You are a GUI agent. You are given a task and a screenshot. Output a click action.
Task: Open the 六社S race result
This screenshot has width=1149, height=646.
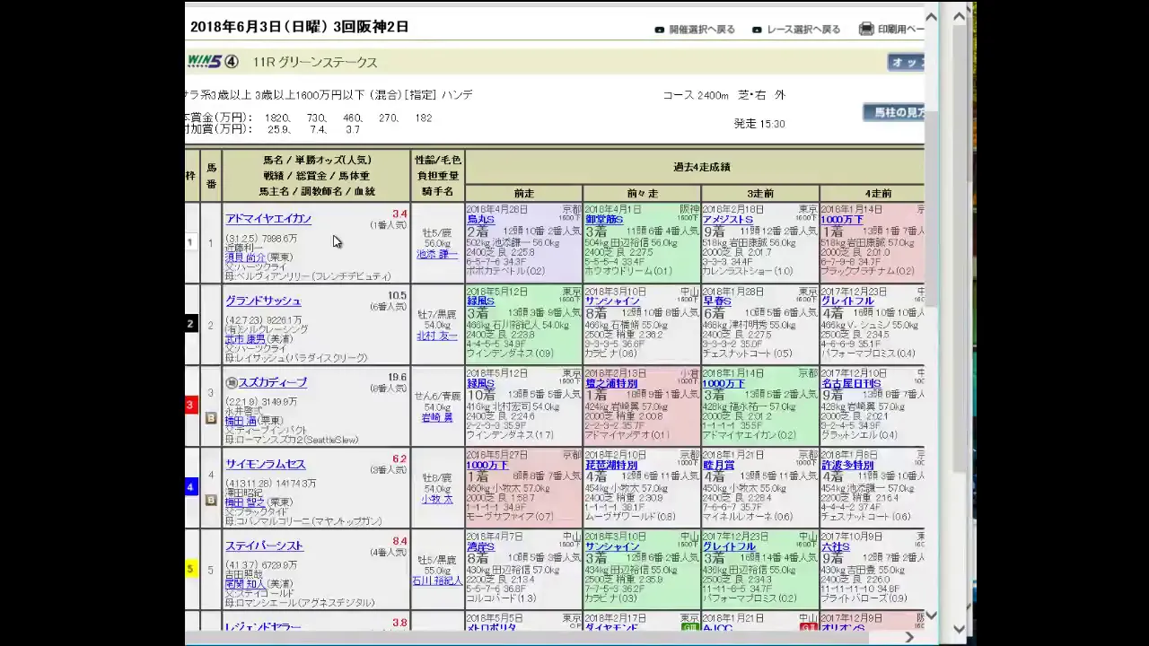tap(835, 546)
